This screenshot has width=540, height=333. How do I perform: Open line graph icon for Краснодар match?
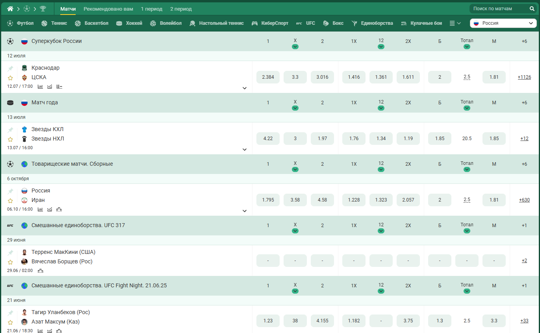50,87
